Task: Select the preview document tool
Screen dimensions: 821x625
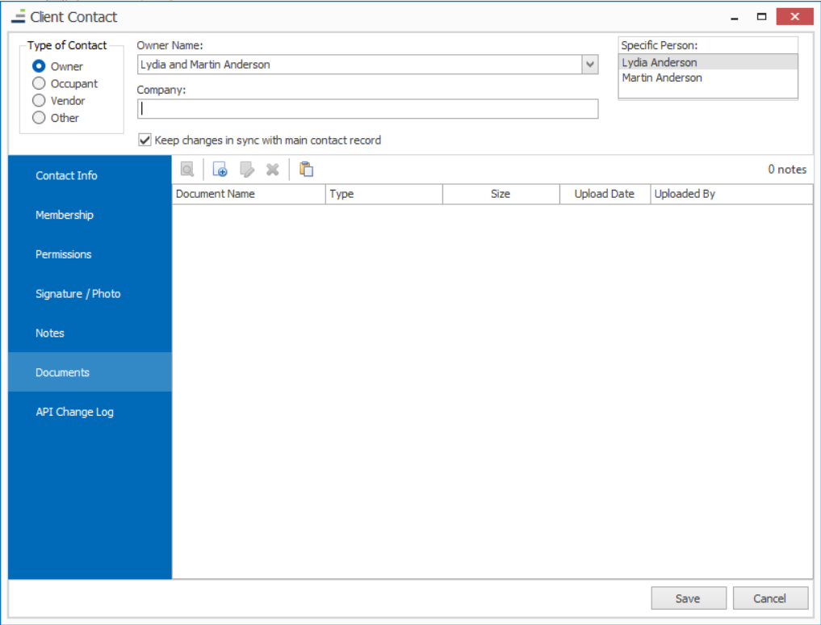Action: click(x=186, y=169)
